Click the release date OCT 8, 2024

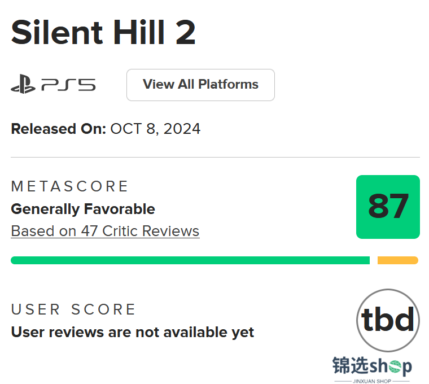coord(155,129)
